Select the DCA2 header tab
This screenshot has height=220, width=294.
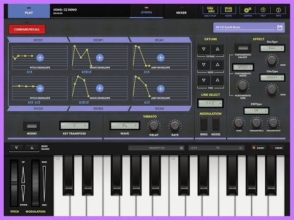click(159, 109)
